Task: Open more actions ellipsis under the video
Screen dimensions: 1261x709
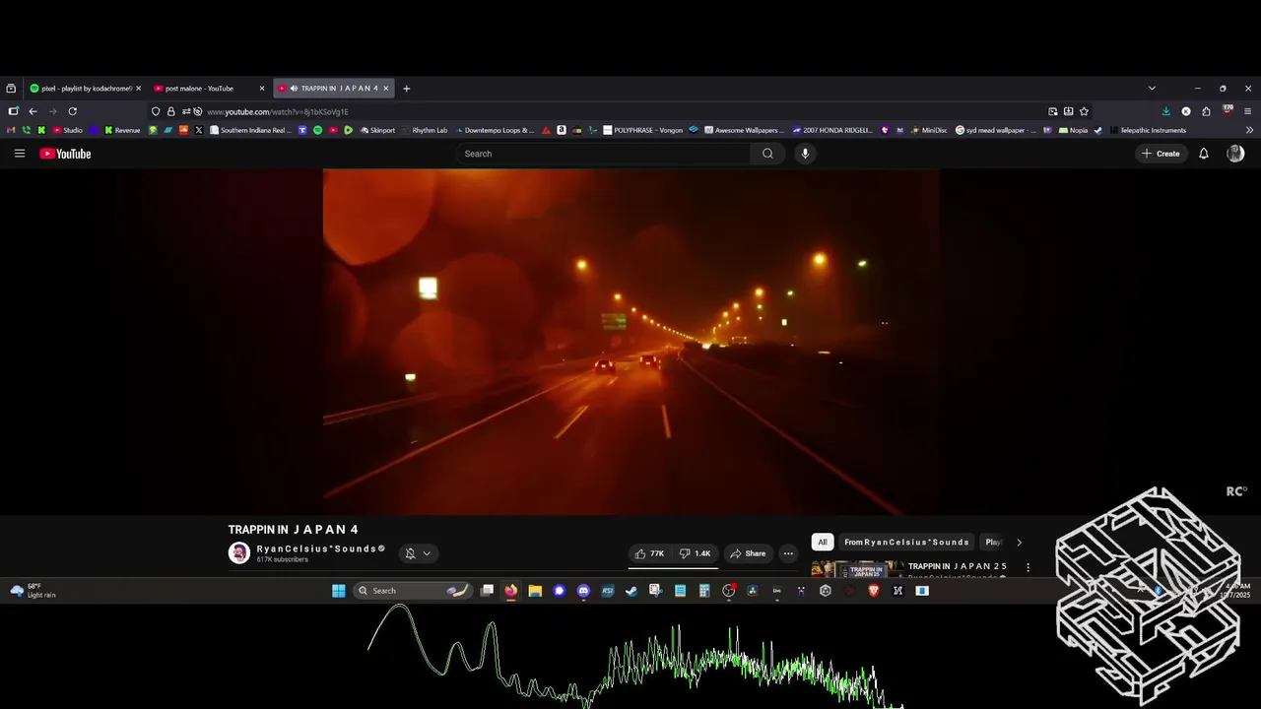Action: click(x=788, y=553)
